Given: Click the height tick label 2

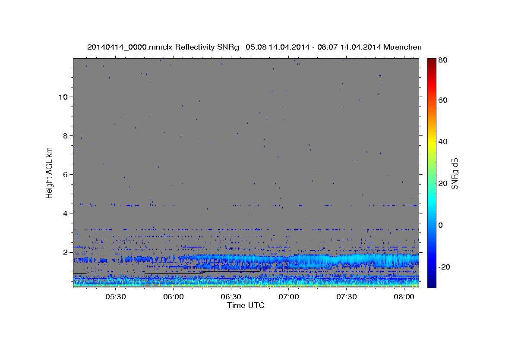Looking at the screenshot, I should (64, 252).
